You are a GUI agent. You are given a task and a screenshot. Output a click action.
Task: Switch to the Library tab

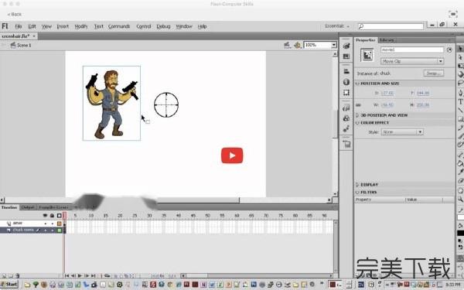click(387, 40)
